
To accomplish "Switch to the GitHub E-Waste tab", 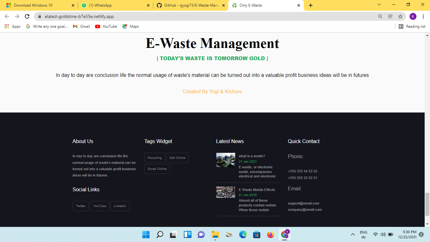I will pos(188,5).
